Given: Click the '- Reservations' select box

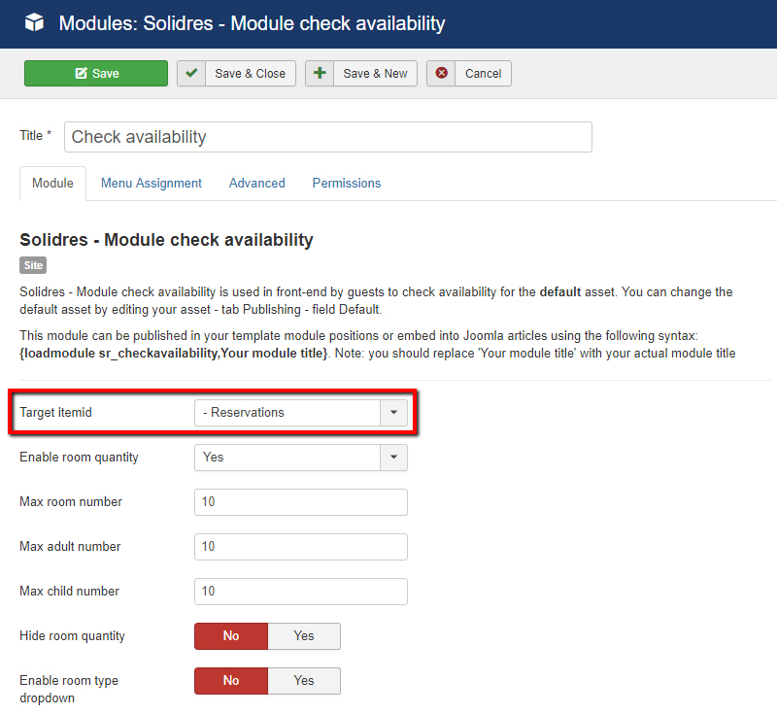Looking at the screenshot, I should tap(287, 413).
